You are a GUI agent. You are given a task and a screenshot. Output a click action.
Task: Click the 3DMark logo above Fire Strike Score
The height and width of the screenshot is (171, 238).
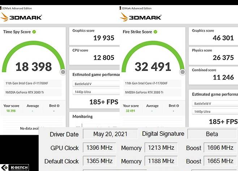point(141,17)
